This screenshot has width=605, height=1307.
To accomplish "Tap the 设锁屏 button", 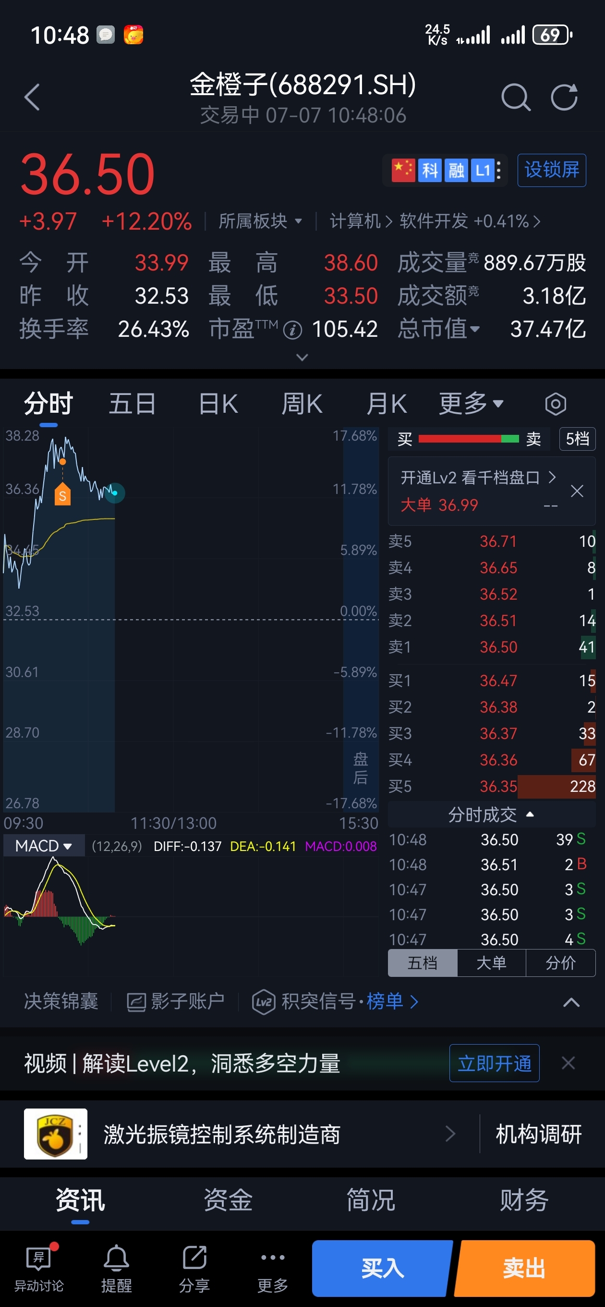I will [x=552, y=170].
